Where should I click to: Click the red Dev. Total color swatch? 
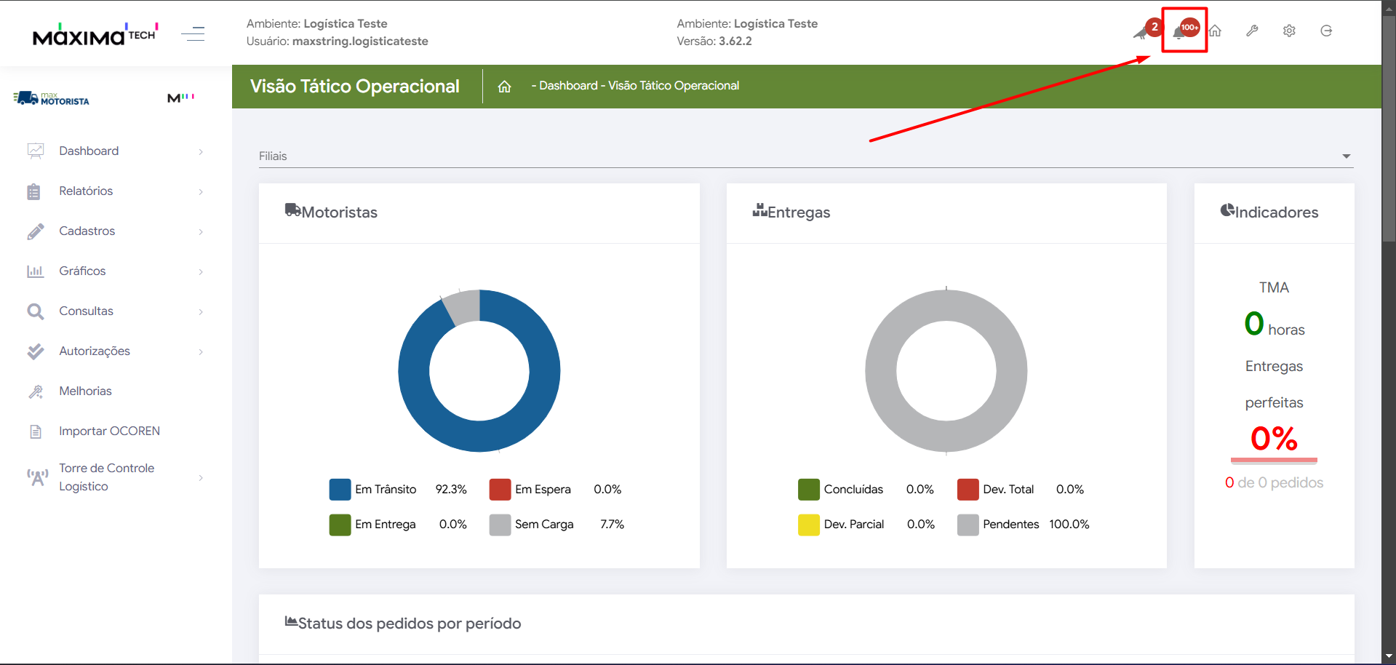click(x=968, y=490)
